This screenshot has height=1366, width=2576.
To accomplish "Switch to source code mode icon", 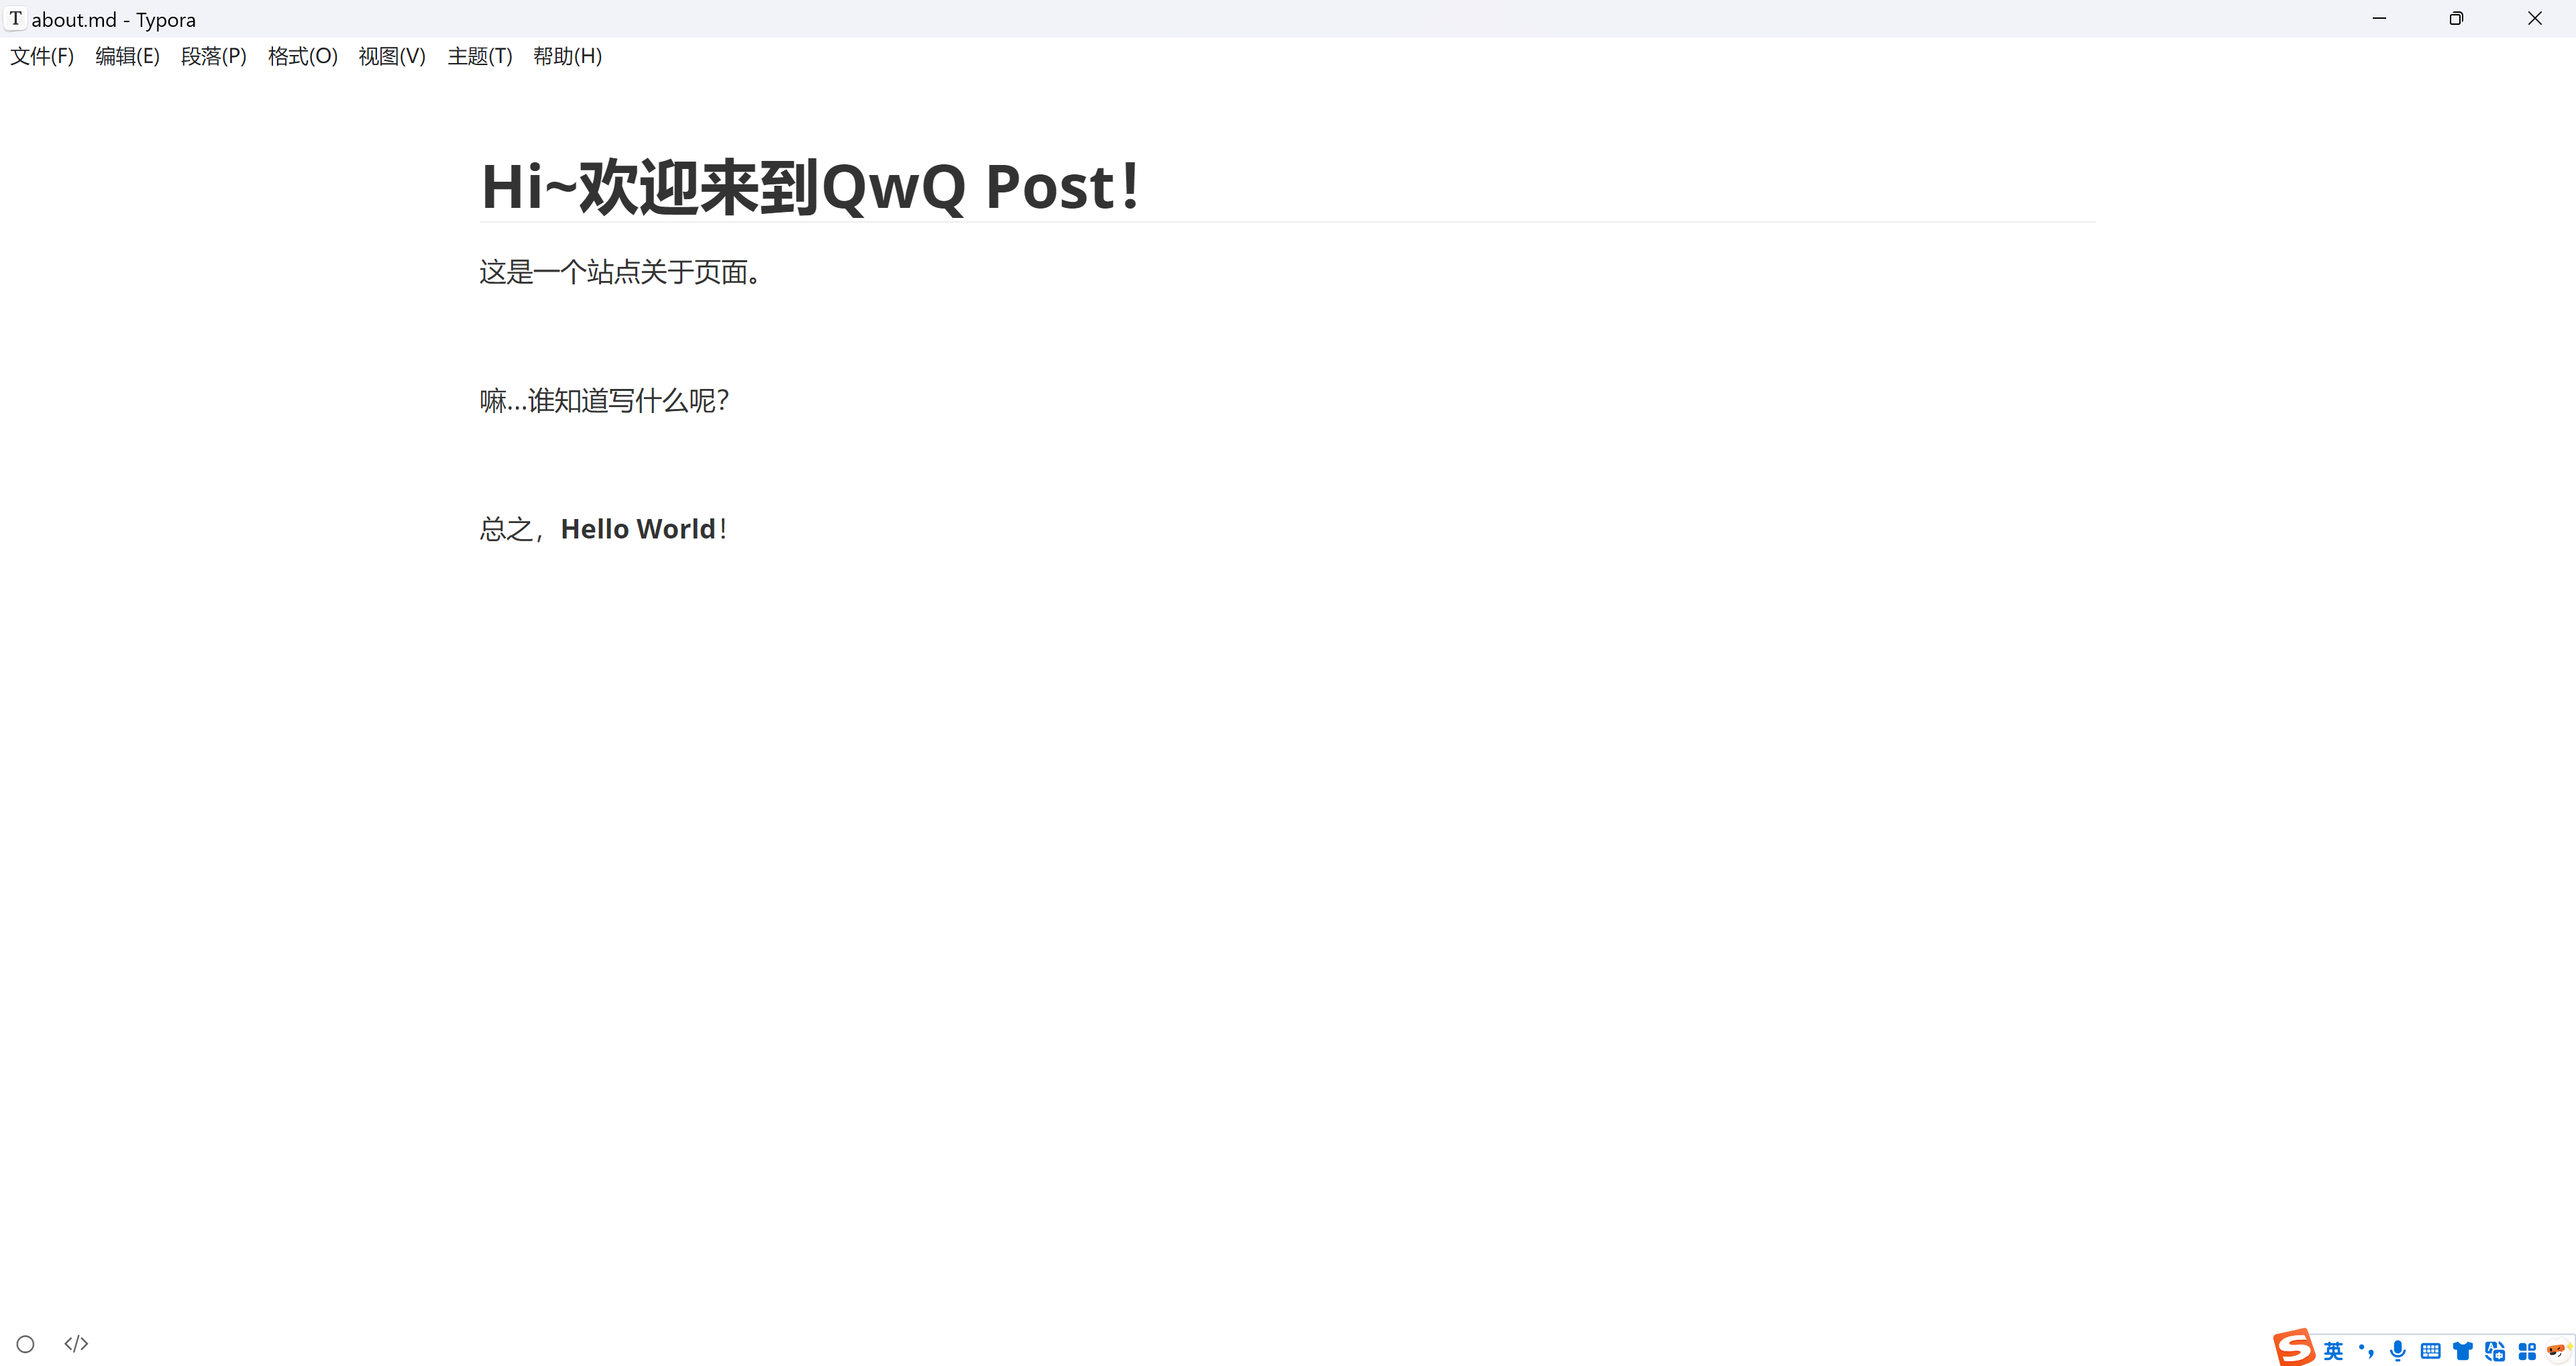I will (x=76, y=1344).
